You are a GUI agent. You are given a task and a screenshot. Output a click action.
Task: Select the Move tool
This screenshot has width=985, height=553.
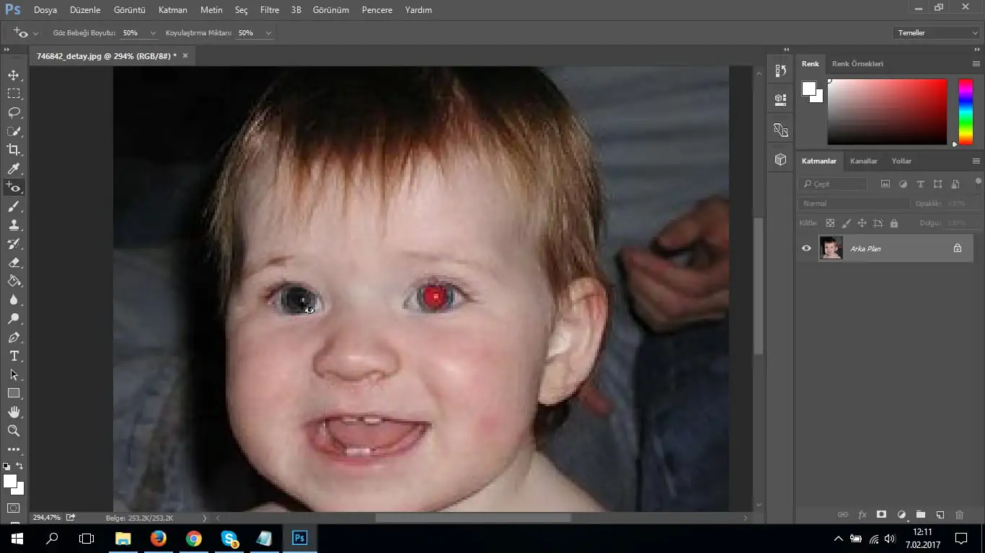coord(14,75)
